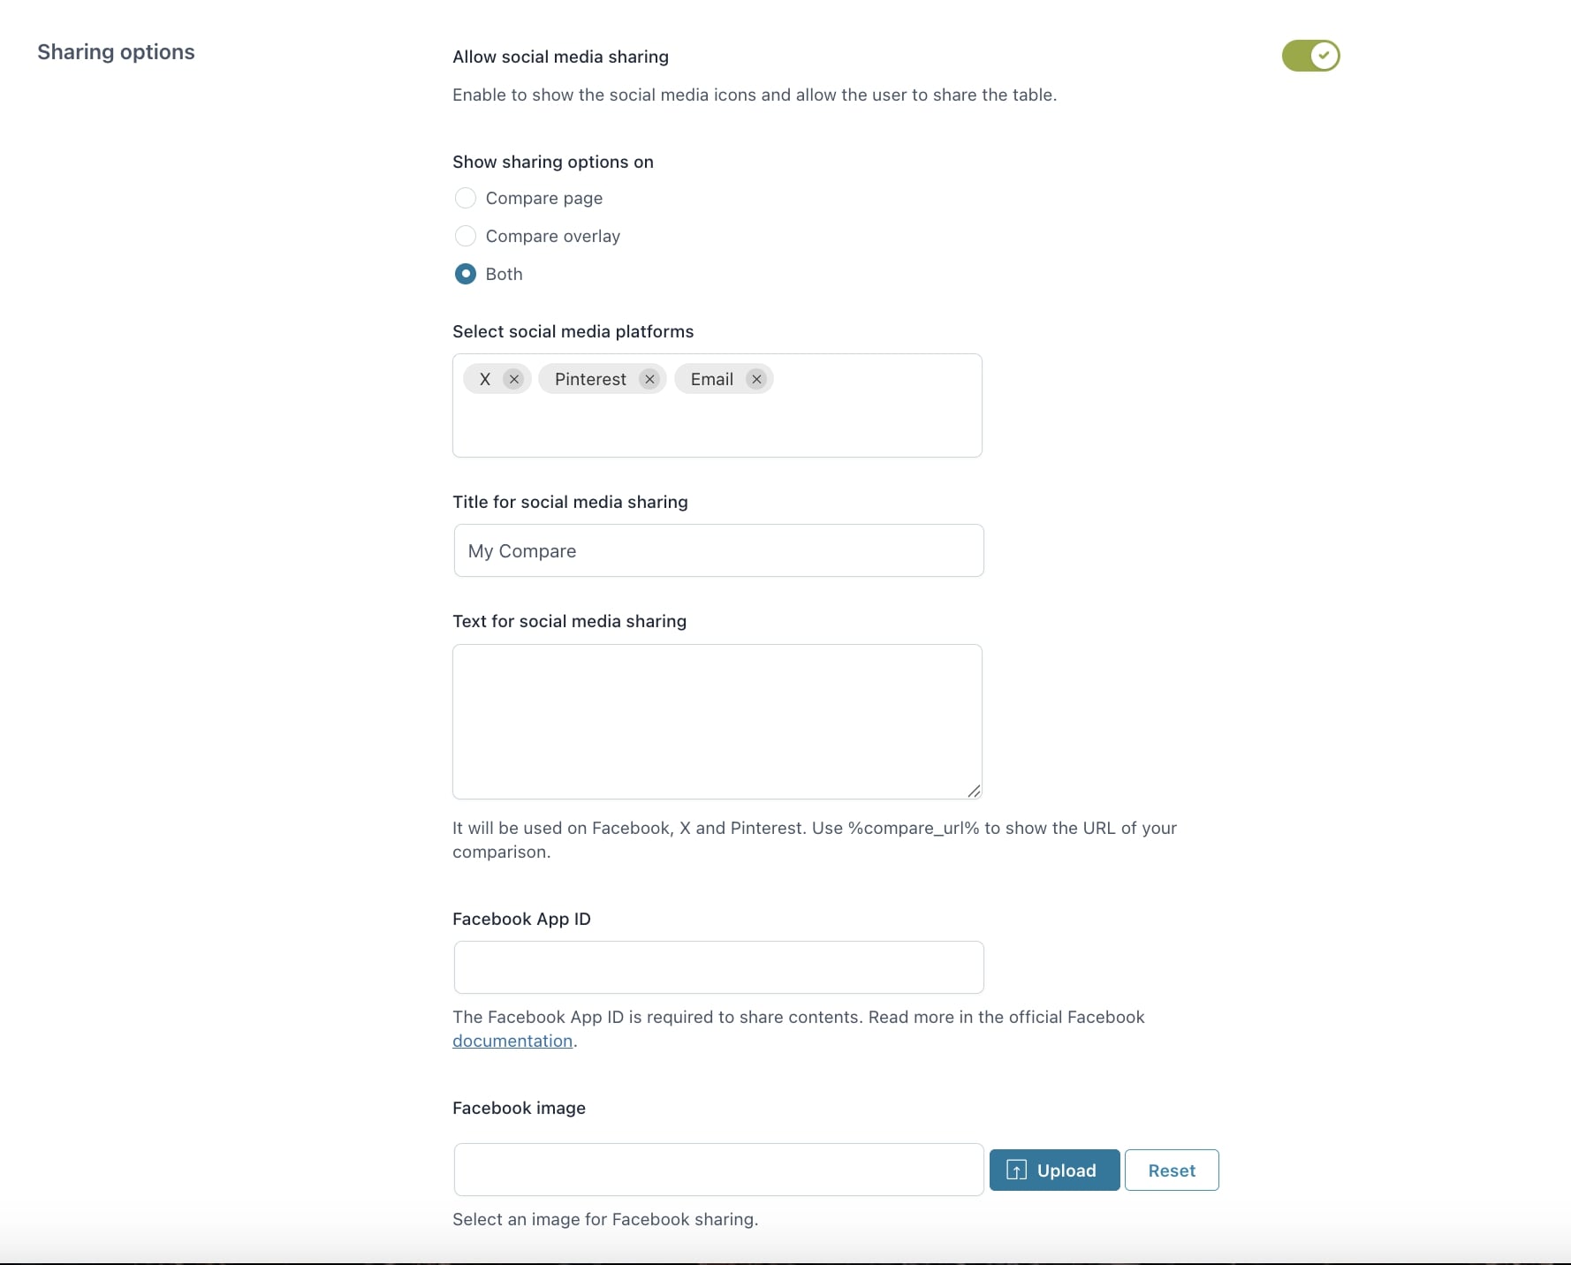This screenshot has height=1265, width=1571.
Task: Click the Pinterest tag label
Action: (590, 379)
